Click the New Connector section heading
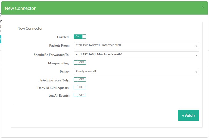 [x=30, y=28]
